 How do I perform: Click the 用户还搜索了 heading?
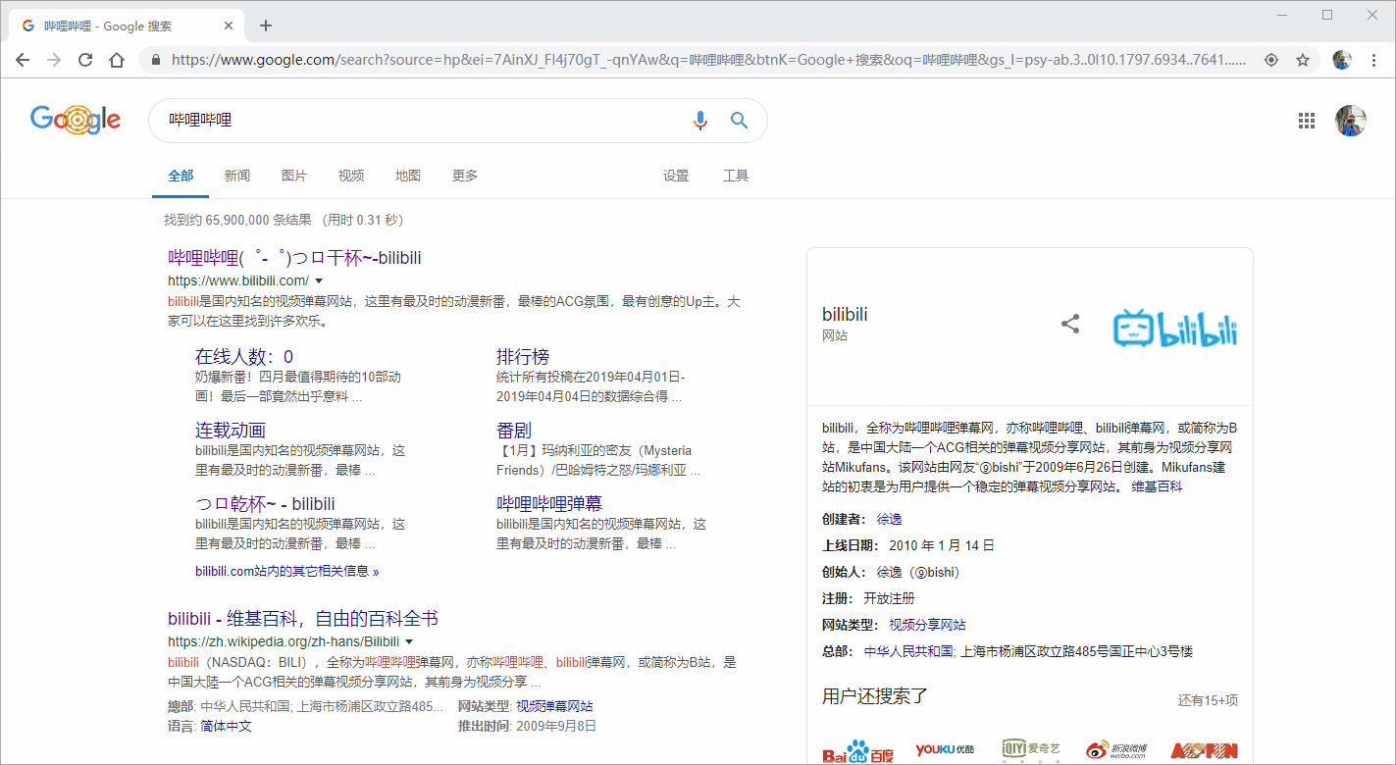pyautogui.click(x=875, y=696)
